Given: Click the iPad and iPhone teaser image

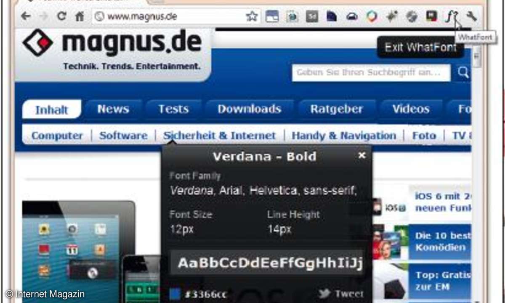Looking at the screenshot, I should pyautogui.click(x=91, y=251).
